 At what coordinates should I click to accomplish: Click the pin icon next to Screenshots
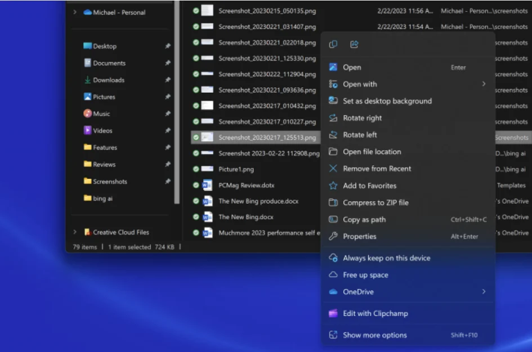click(168, 181)
